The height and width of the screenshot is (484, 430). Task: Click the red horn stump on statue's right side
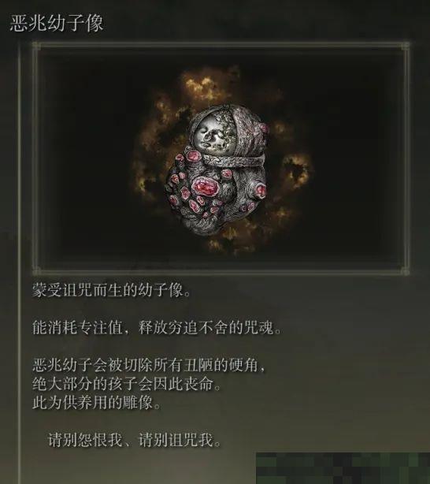point(259,189)
